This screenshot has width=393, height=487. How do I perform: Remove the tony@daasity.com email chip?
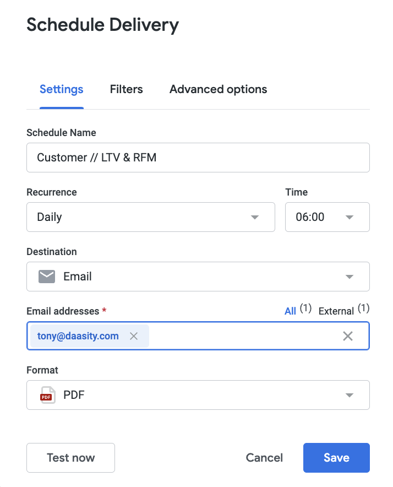[x=134, y=336]
